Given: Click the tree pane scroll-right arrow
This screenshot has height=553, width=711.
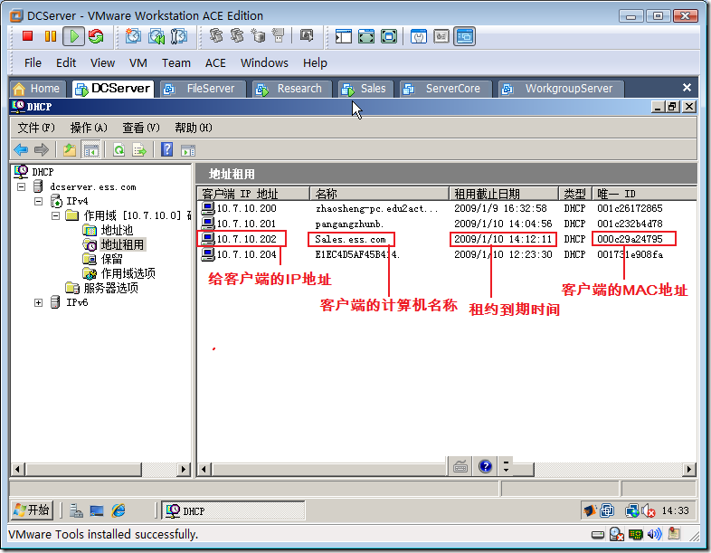Looking at the screenshot, I should click(x=184, y=469).
